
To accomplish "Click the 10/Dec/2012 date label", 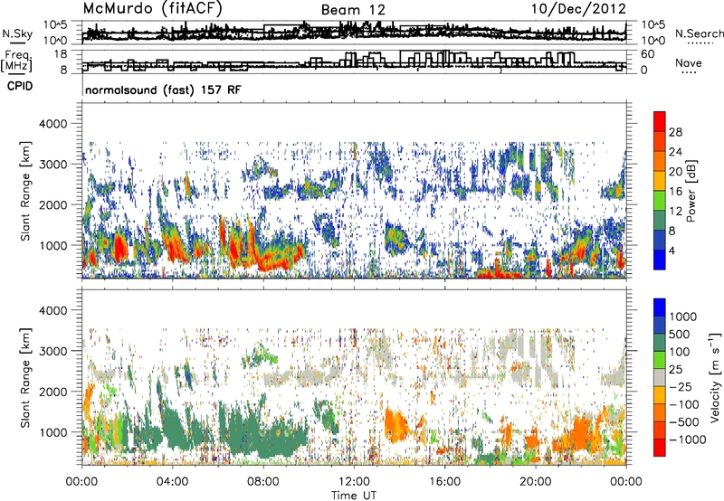I will coord(578,8).
